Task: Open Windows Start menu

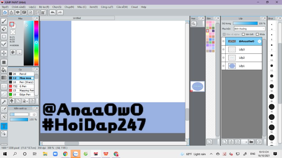Action: [x=5, y=154]
